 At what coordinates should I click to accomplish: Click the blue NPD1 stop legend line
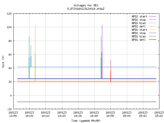[152, 33]
